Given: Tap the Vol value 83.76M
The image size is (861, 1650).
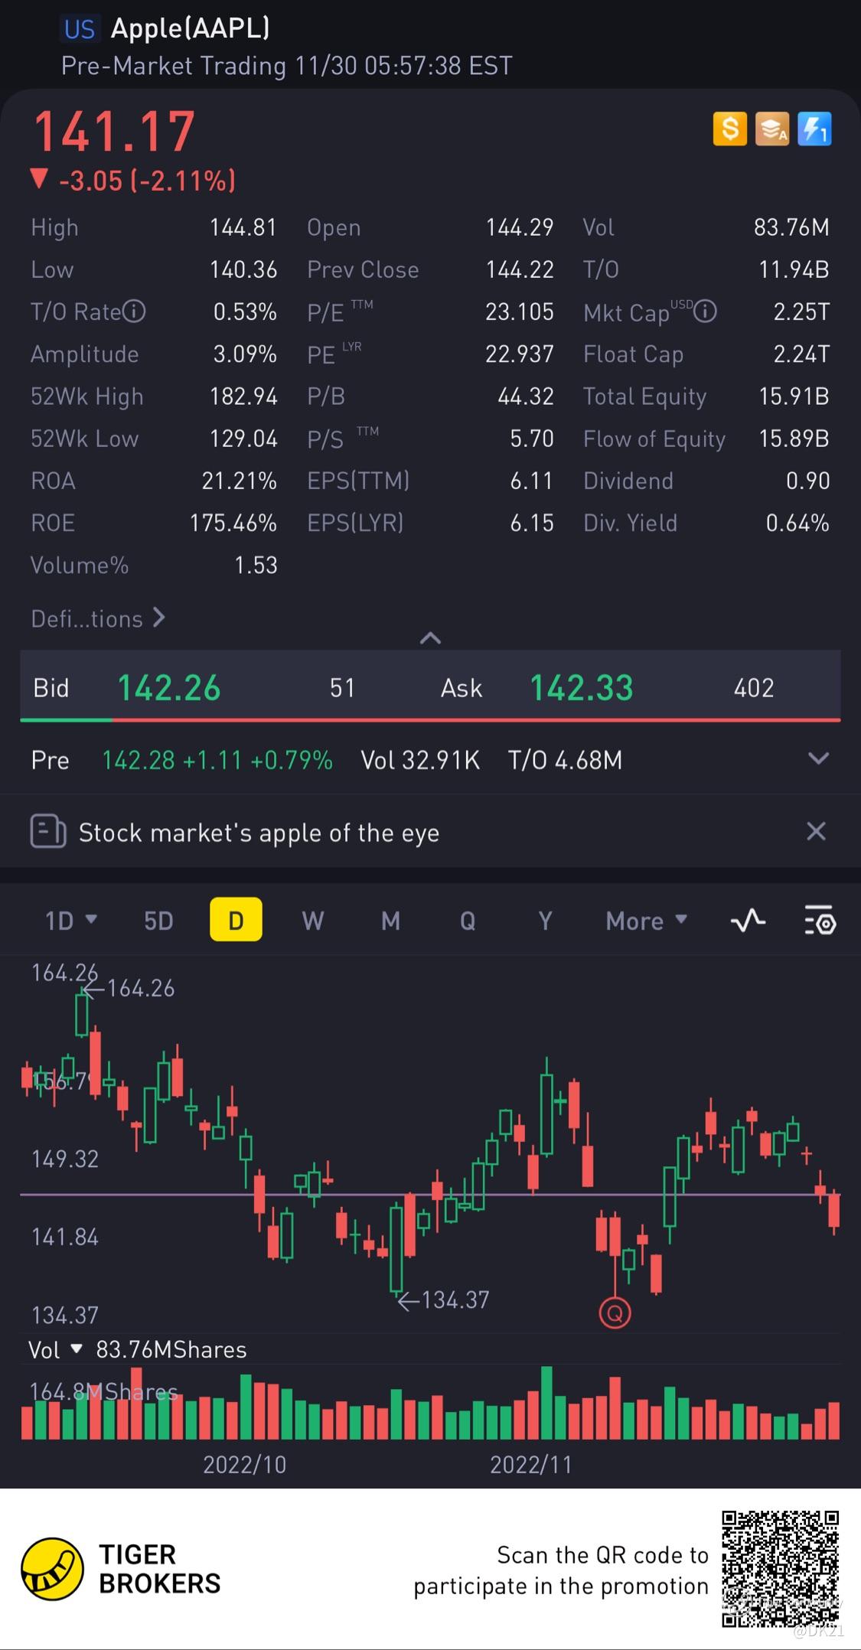Looking at the screenshot, I should pos(791,227).
